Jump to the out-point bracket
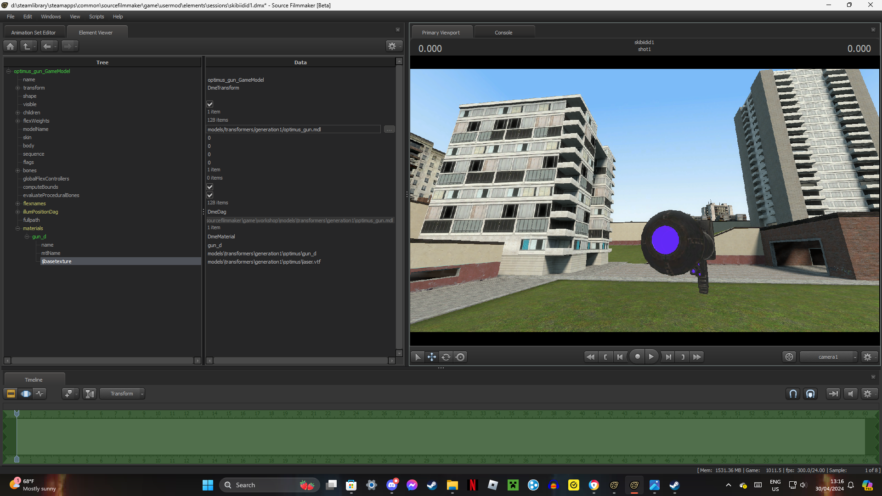882x496 pixels. 683,357
